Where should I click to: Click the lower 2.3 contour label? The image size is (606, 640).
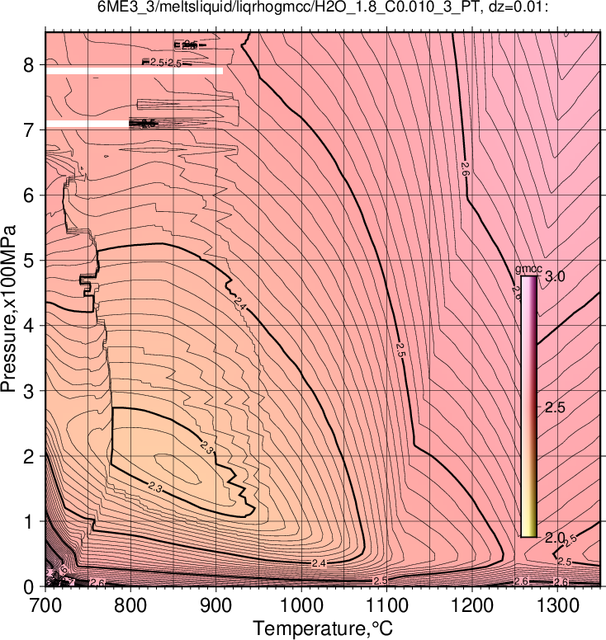pos(154,487)
